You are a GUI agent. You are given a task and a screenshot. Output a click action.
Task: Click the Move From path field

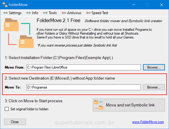pyautogui.click(x=84, y=67)
